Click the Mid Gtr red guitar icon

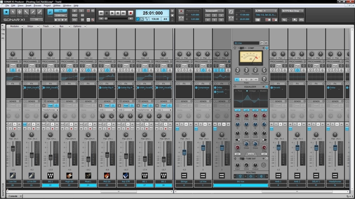107,175
